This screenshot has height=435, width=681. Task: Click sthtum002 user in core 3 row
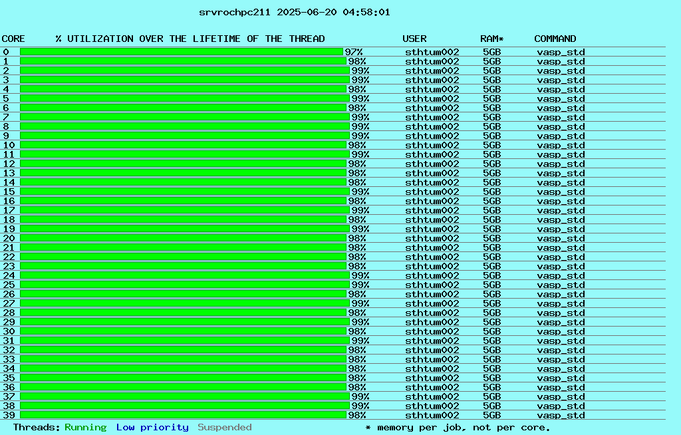(432, 80)
